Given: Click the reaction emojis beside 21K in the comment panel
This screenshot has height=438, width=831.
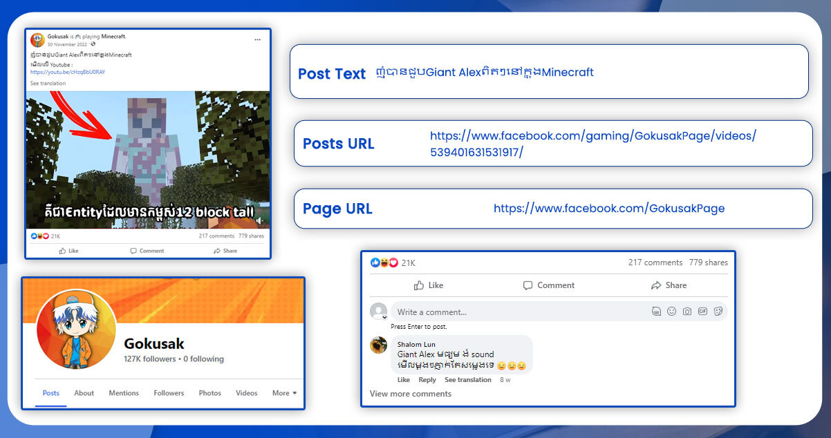Looking at the screenshot, I should click(x=384, y=263).
